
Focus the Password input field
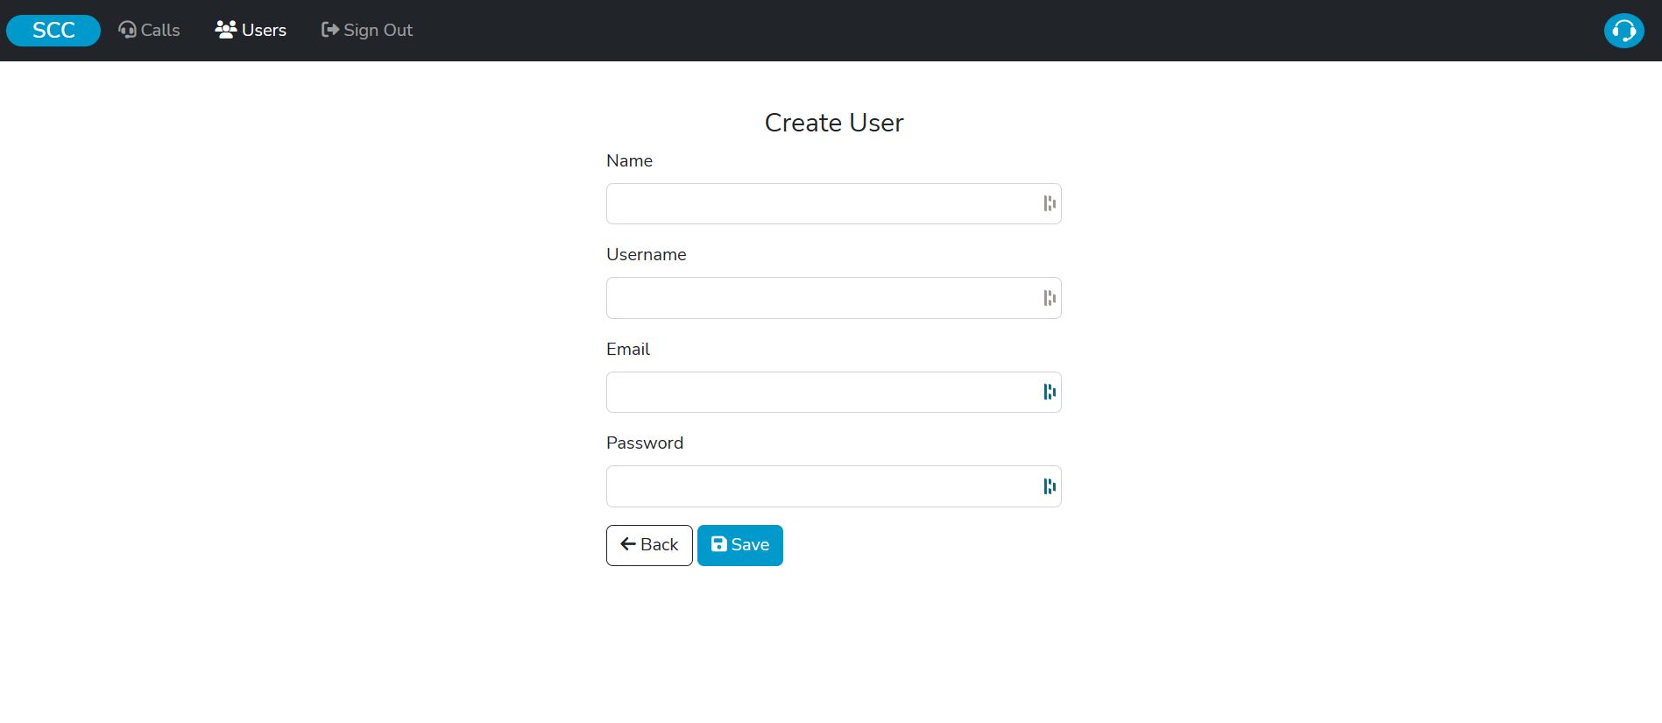[819, 486]
